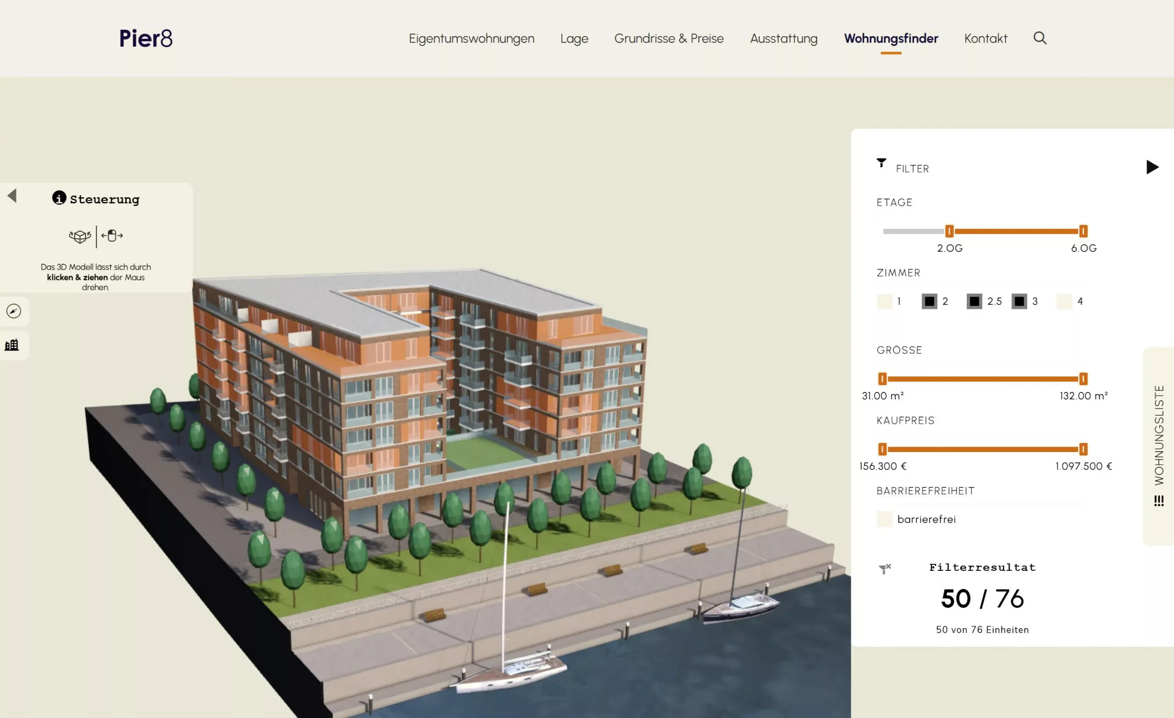Go to the Ausstattung page
Image resolution: width=1174 pixels, height=718 pixels.
[783, 39]
